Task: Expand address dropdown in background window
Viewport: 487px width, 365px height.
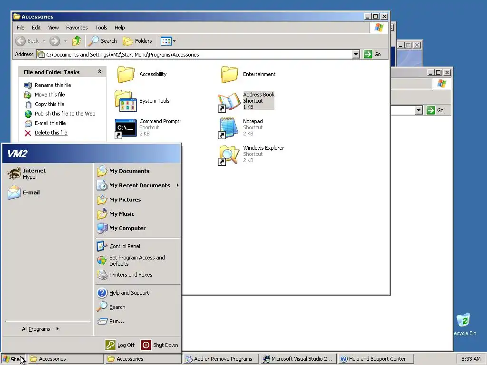Action: coord(419,110)
